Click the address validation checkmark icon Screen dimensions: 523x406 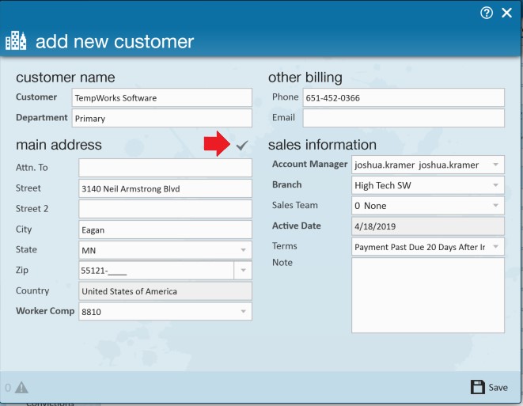[x=242, y=145]
